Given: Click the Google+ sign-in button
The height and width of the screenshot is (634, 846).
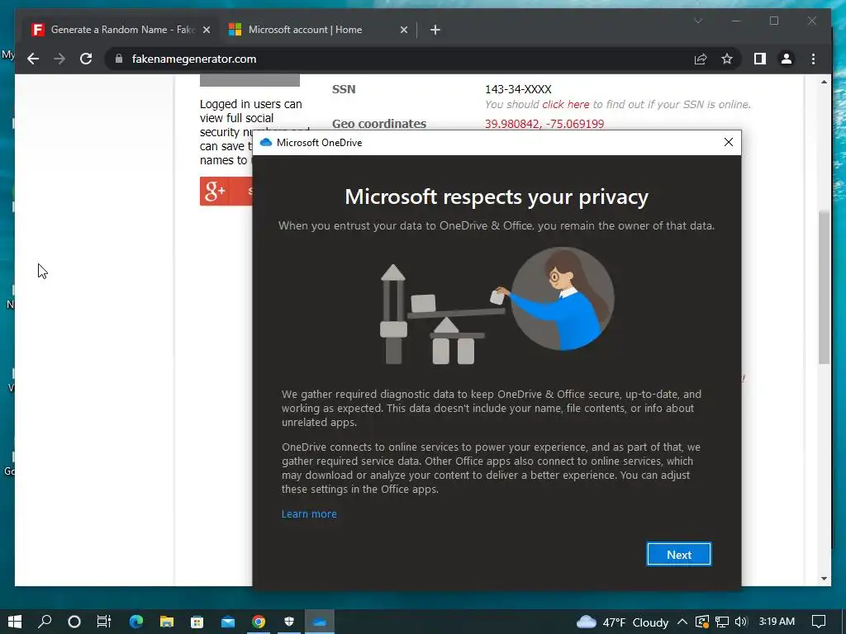Looking at the screenshot, I should tap(226, 191).
